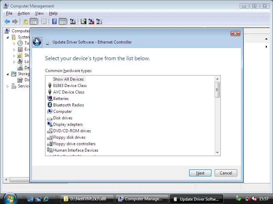Expand Local Users and Groups node

[14, 62]
